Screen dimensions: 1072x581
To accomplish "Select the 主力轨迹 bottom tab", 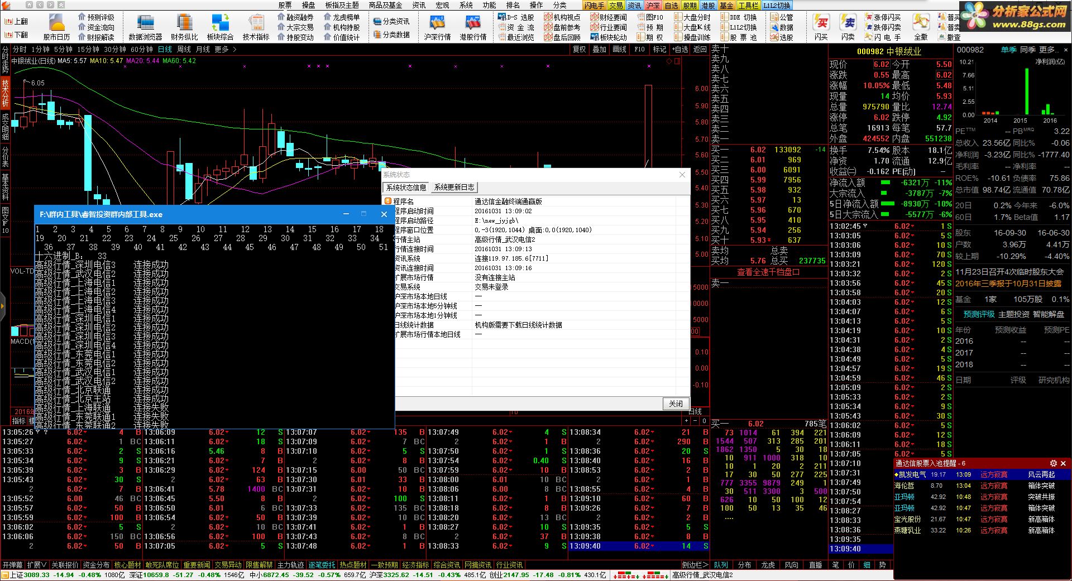I will pyautogui.click(x=290, y=565).
